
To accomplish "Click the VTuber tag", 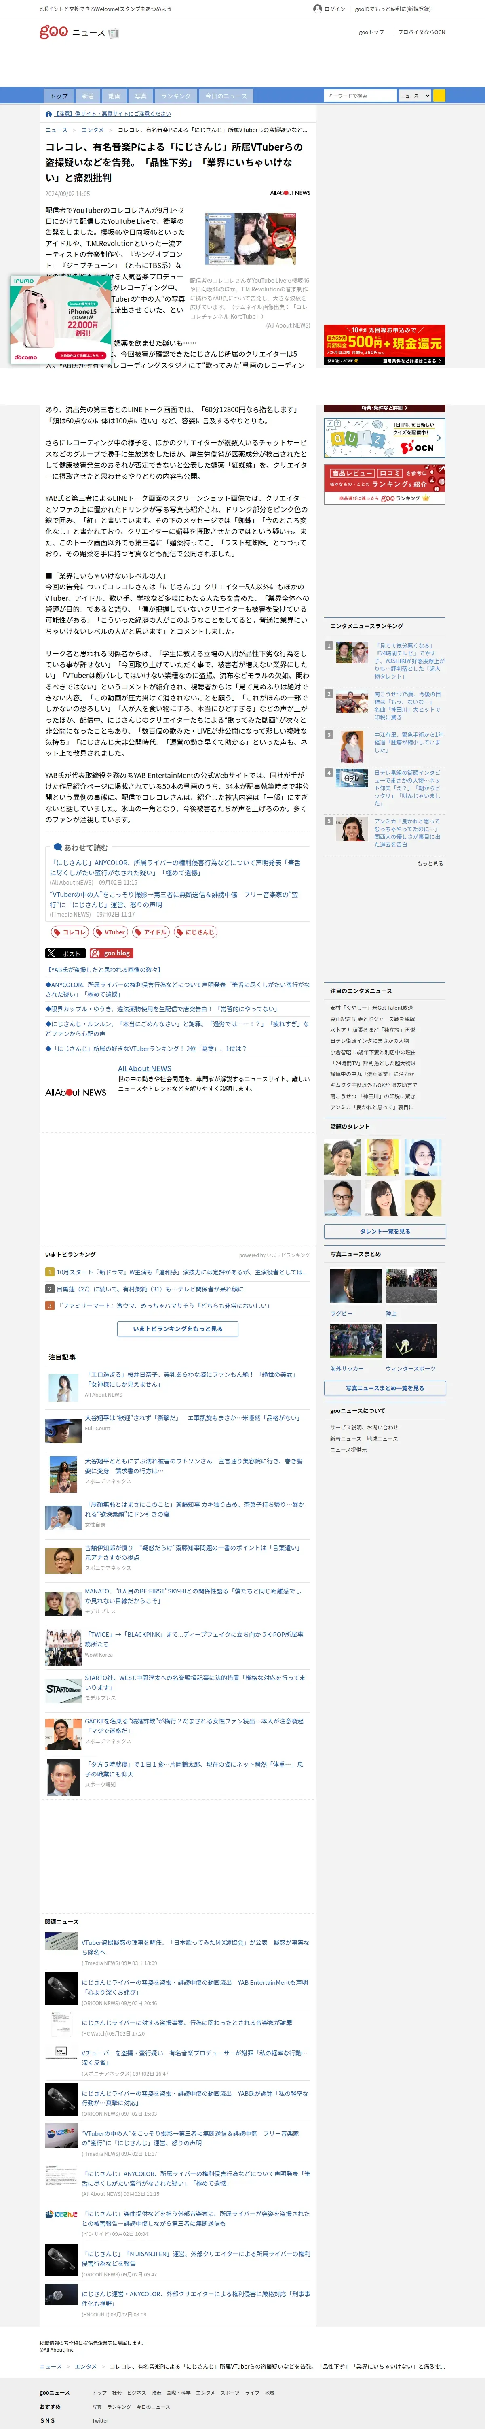I will click(110, 932).
